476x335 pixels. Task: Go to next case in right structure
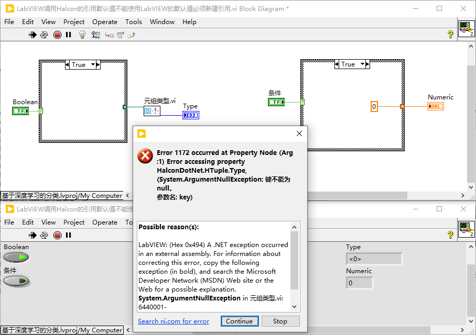(367, 64)
